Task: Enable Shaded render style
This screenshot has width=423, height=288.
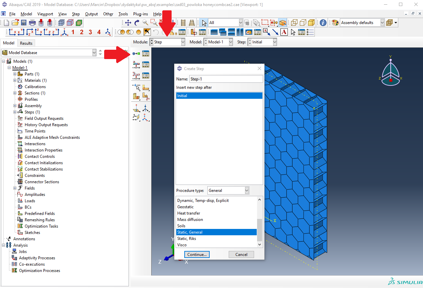Action: pos(311,23)
